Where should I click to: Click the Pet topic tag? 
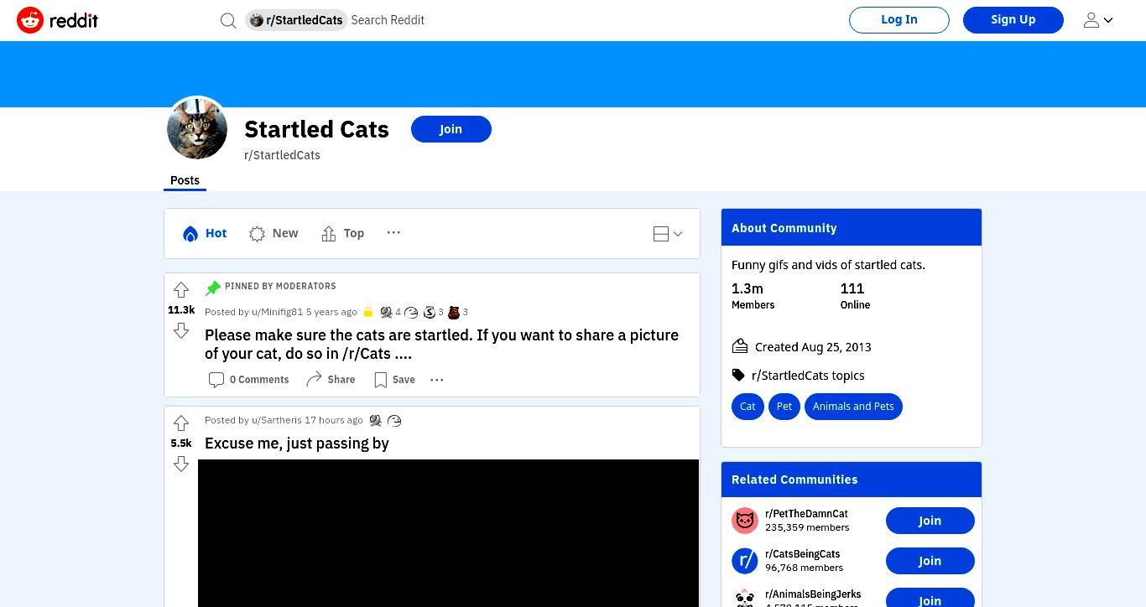click(784, 407)
